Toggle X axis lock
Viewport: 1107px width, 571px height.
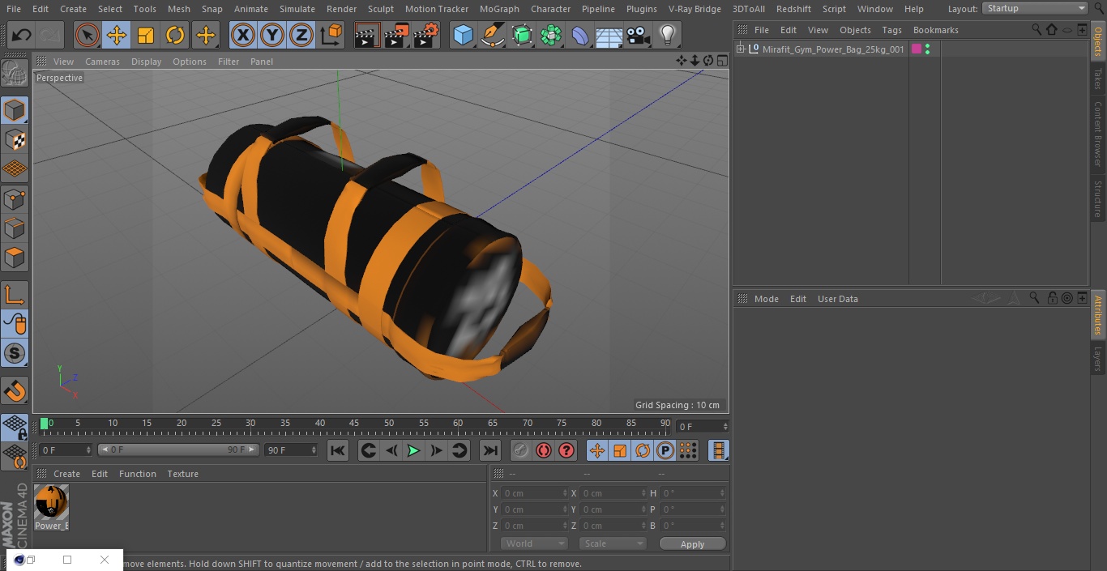coord(243,36)
